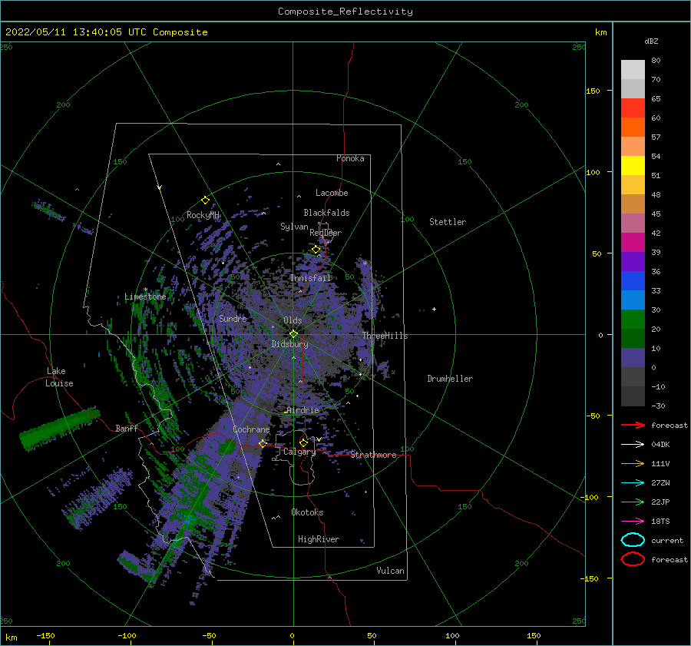Click the red forecast arrow in the legend
The width and height of the screenshot is (691, 646).
[x=633, y=425]
